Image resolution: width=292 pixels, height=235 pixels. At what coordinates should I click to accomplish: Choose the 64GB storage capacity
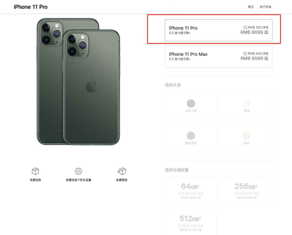[x=191, y=191]
